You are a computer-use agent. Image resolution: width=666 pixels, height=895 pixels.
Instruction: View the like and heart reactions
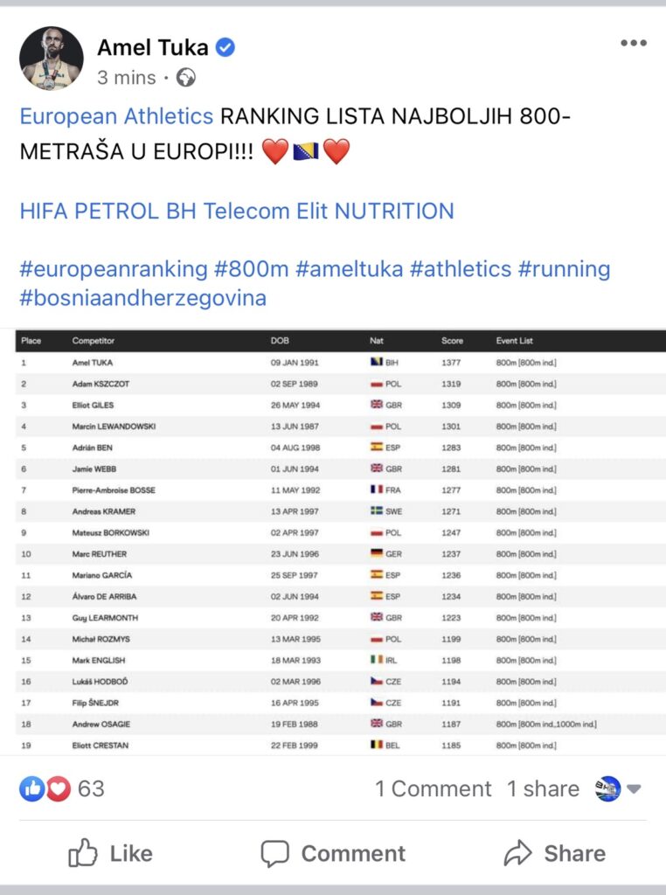click(45, 788)
